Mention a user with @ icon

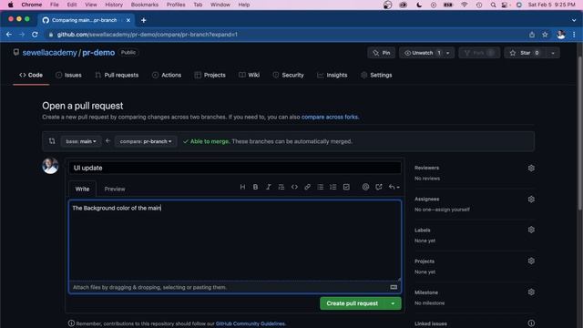click(x=365, y=187)
